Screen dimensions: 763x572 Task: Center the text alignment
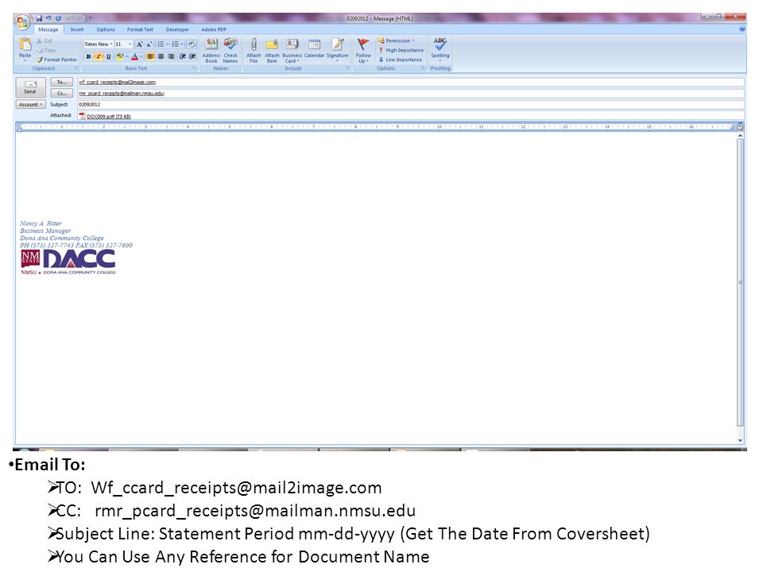(x=161, y=57)
